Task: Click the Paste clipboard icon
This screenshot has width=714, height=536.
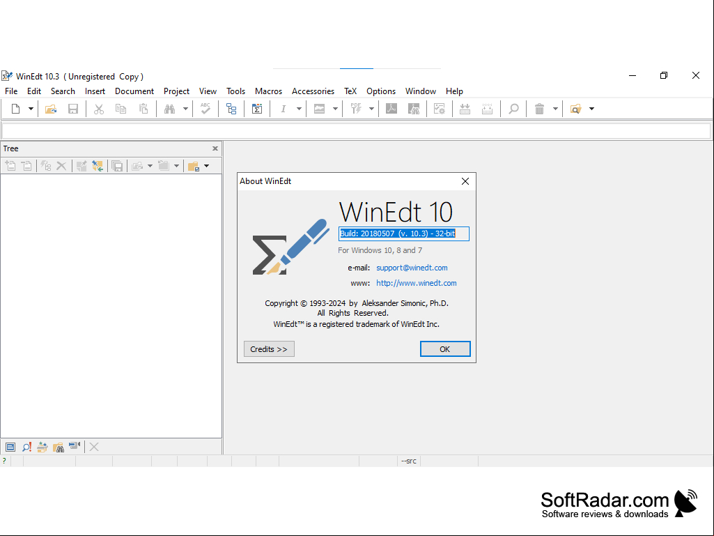Action: click(x=143, y=109)
